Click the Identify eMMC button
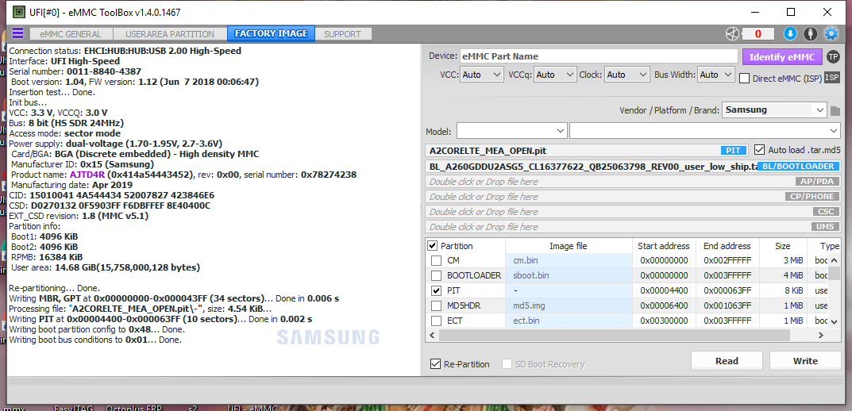 [782, 56]
